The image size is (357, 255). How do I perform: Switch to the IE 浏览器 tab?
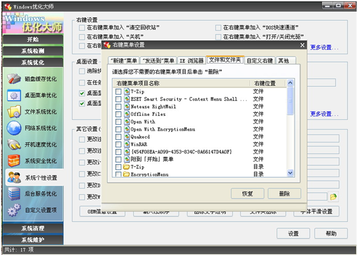[191, 61]
